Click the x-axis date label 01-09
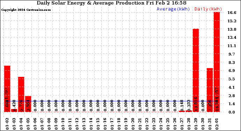 [x=56, y=124]
